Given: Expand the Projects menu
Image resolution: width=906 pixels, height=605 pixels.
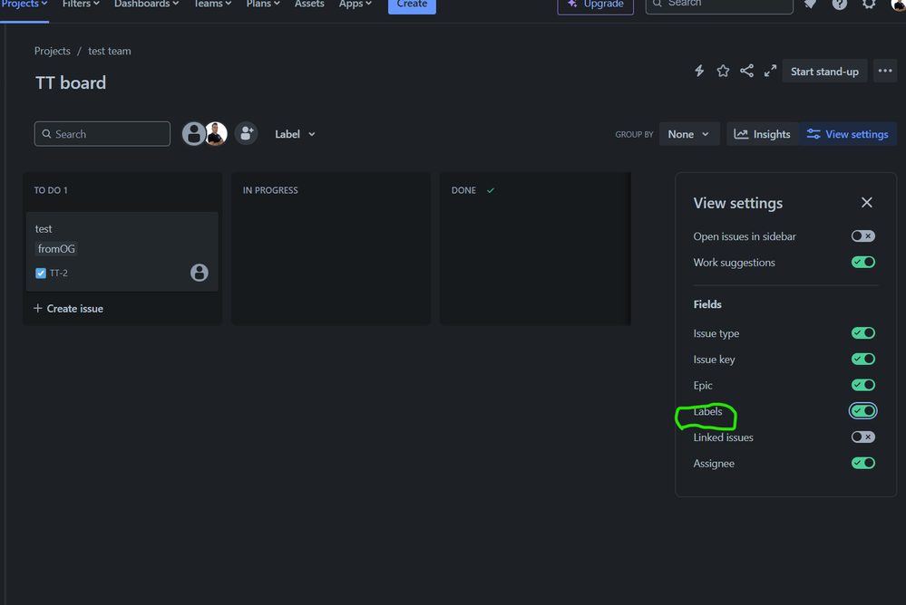Looking at the screenshot, I should tap(24, 5).
